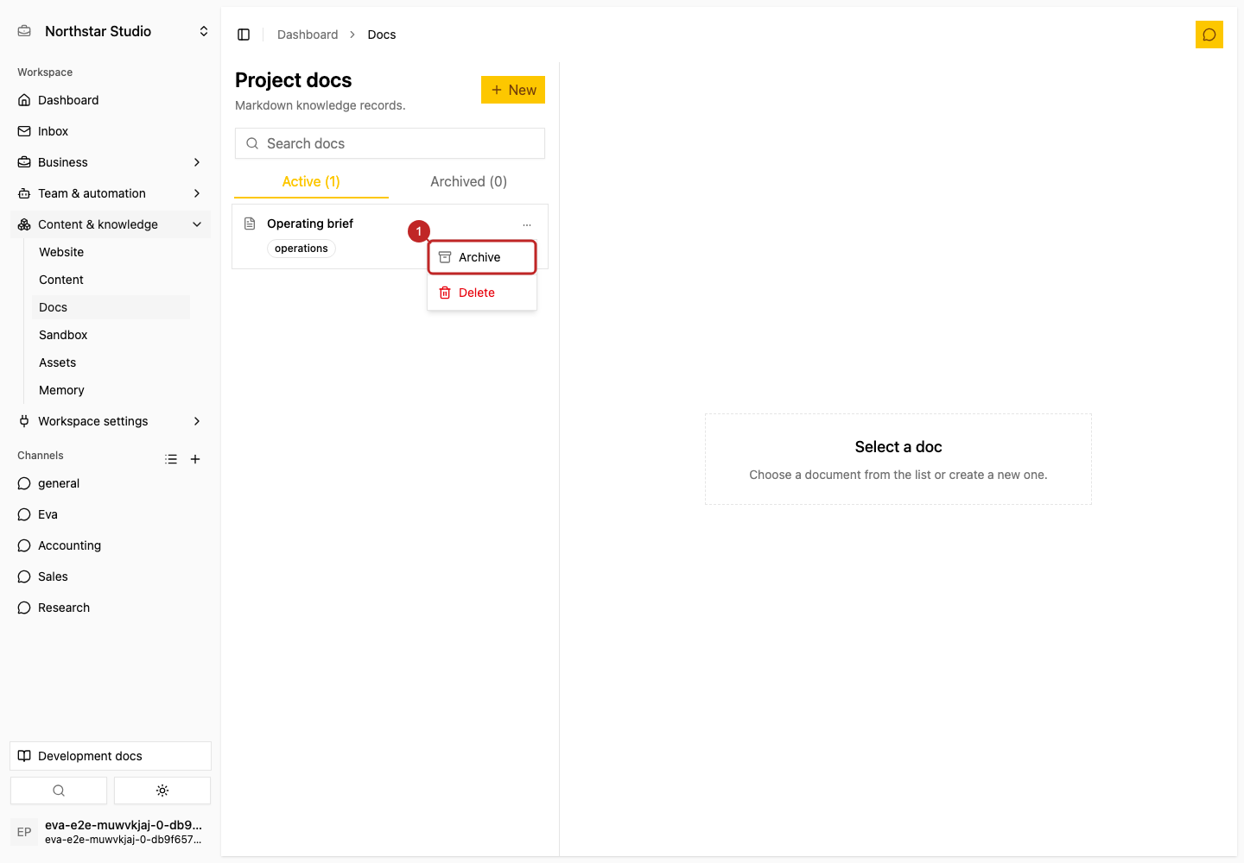Open the yellow chat bubble icon
This screenshot has width=1244, height=863.
[1209, 35]
